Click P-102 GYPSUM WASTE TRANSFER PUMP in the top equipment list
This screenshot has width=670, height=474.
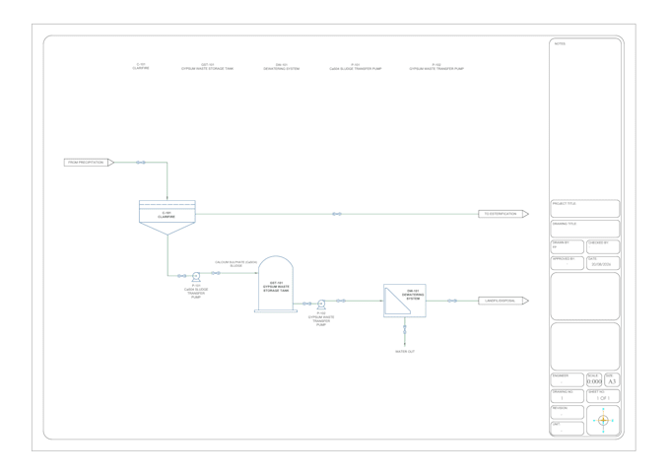pyautogui.click(x=436, y=67)
